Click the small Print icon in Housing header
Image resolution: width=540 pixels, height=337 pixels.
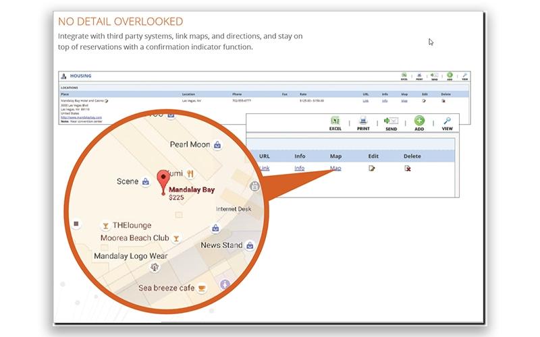419,75
